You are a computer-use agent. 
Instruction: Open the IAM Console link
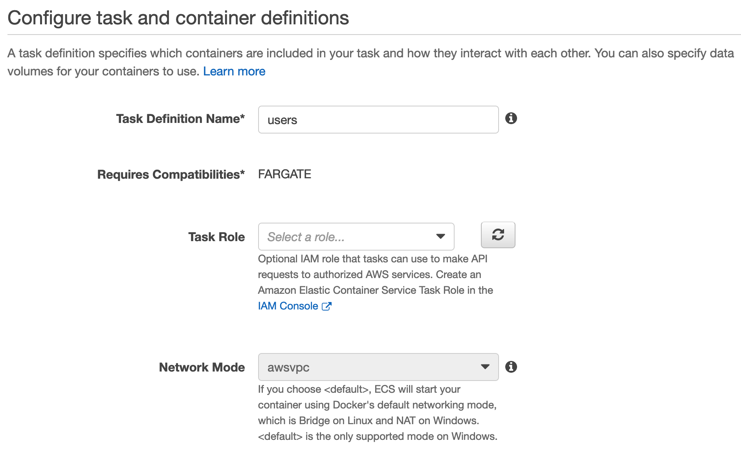coord(288,306)
